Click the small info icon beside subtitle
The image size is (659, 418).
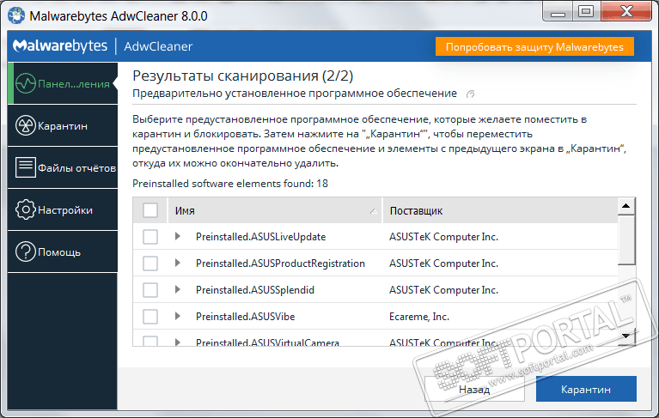471,94
